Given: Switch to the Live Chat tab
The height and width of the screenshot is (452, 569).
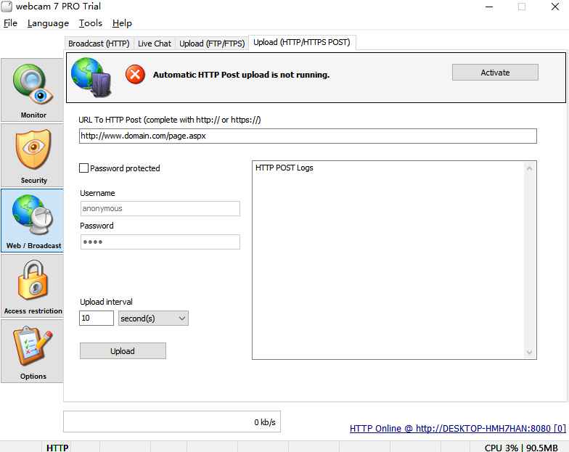Looking at the screenshot, I should tap(154, 44).
